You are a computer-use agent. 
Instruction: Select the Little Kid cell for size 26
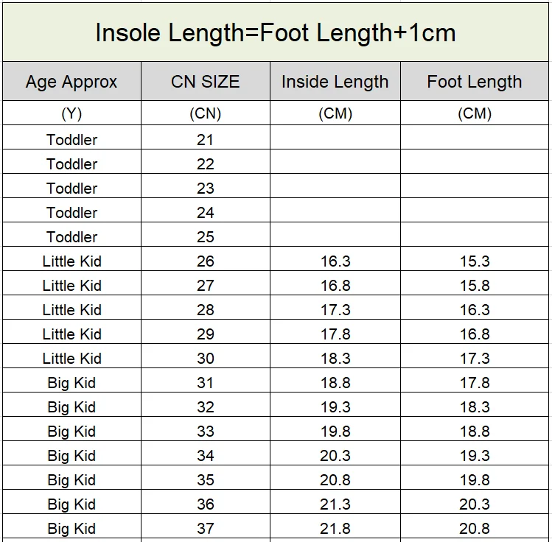(71, 261)
